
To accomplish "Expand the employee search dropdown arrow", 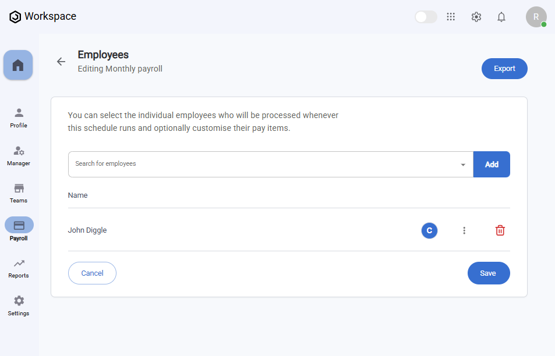I will (463, 165).
